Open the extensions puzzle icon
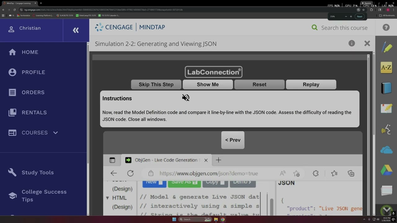397x223 pixels. point(316,173)
